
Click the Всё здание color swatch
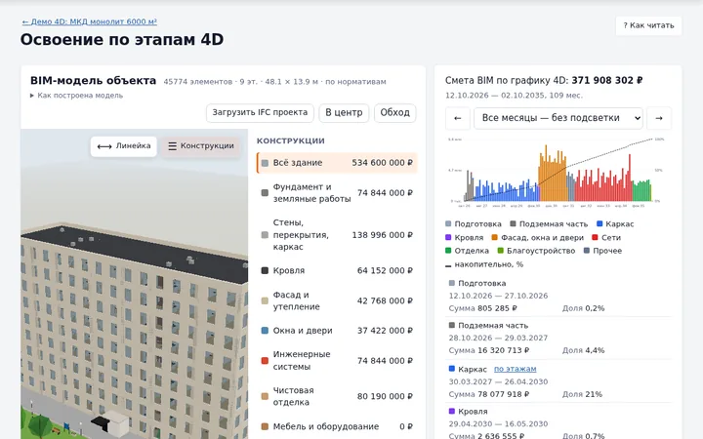(x=265, y=163)
